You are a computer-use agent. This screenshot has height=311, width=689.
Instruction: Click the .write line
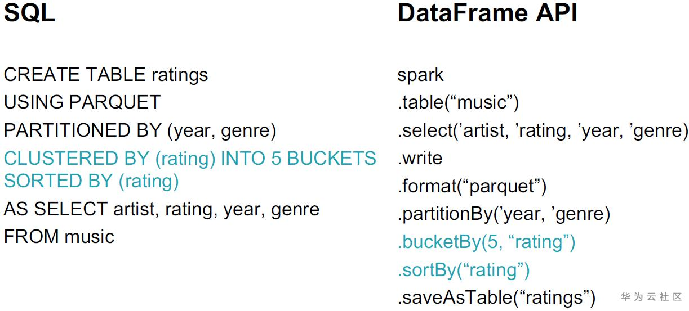pyautogui.click(x=420, y=158)
